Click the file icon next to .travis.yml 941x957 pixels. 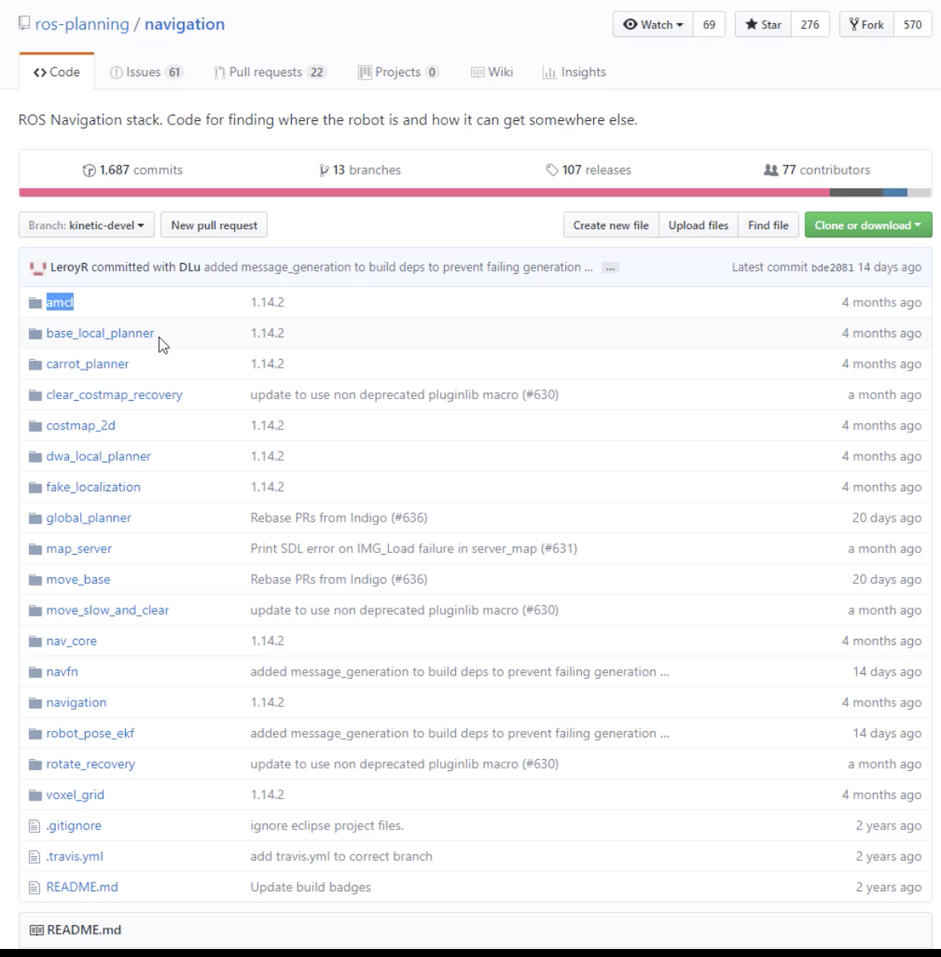pyautogui.click(x=34, y=857)
